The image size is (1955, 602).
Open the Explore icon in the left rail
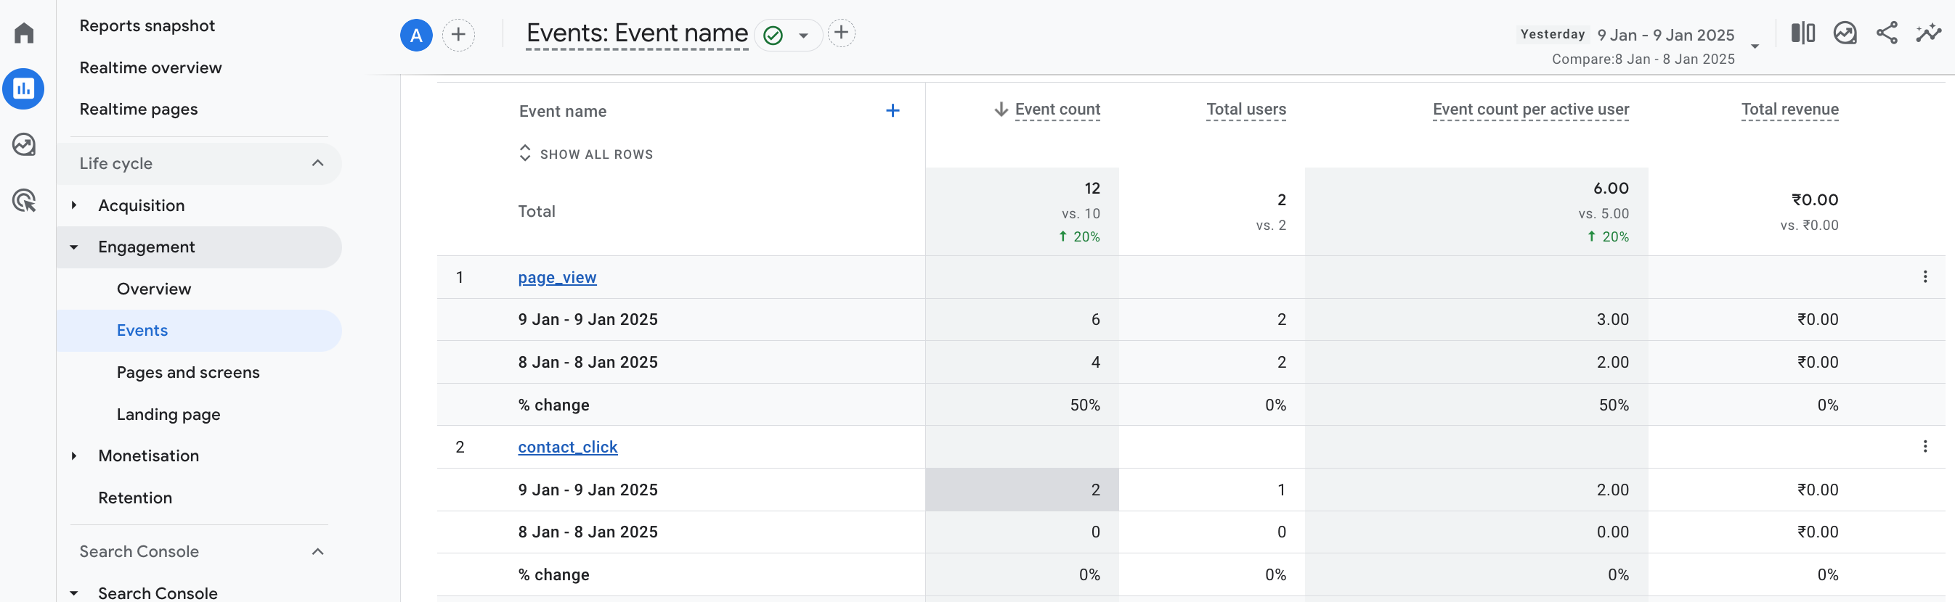coord(23,144)
